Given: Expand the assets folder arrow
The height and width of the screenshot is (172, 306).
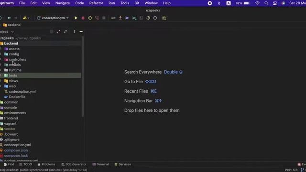Looking at the screenshot, I should (x=1, y=49).
